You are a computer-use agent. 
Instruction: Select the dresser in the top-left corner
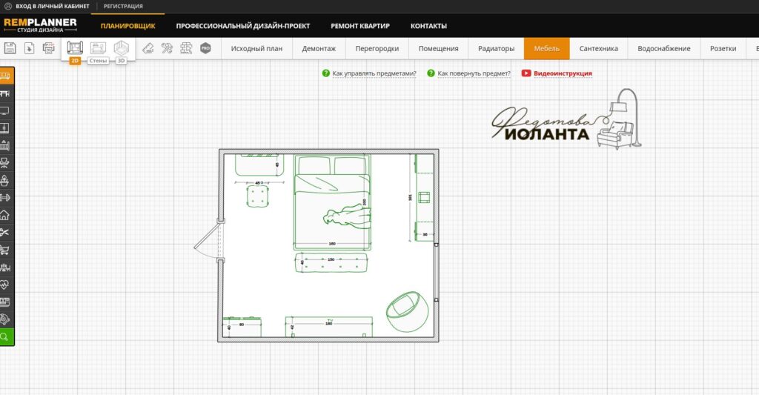pyautogui.click(x=259, y=165)
